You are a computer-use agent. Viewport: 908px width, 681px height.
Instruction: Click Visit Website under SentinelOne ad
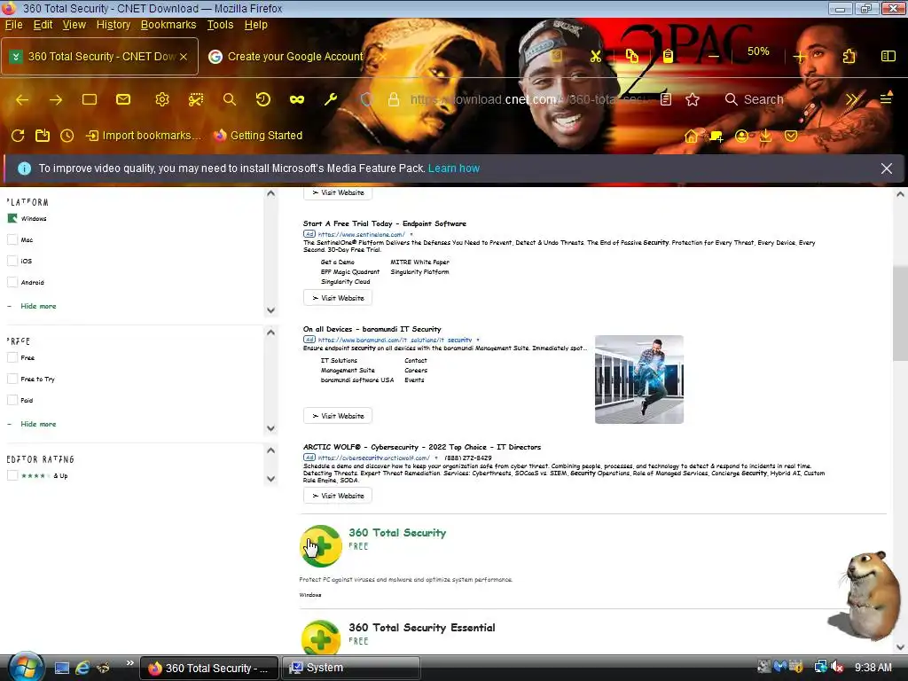pyautogui.click(x=338, y=298)
